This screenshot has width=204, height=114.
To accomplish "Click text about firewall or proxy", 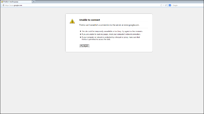I will coord(111,38).
